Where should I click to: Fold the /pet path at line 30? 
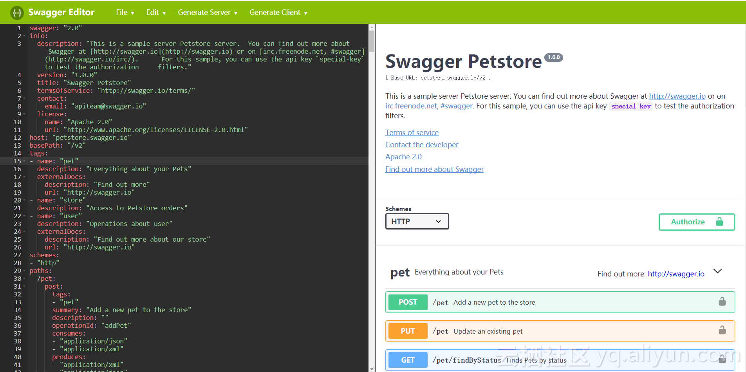[24, 279]
